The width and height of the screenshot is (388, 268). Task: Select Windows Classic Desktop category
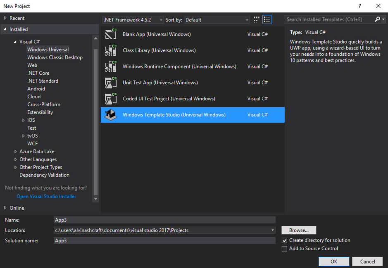[55, 57]
